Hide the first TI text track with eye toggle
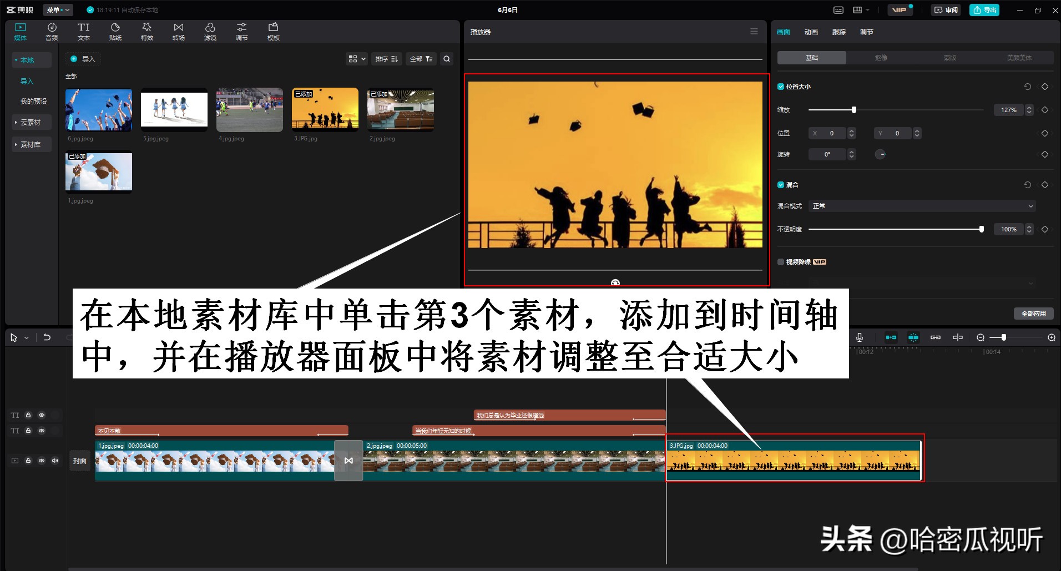This screenshot has width=1061, height=571. tap(42, 415)
